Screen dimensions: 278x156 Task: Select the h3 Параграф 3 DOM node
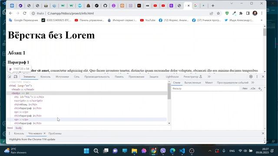coord(28,123)
